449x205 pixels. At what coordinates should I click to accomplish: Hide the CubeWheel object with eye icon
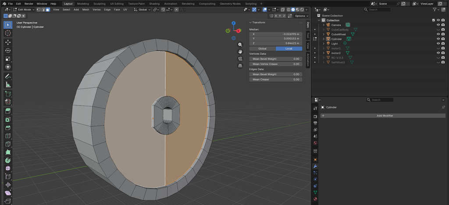pyautogui.click(x=438, y=34)
